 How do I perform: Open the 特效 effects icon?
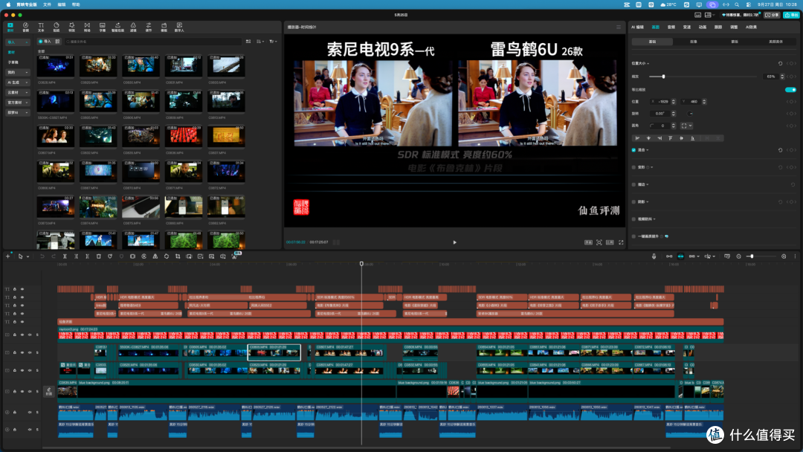[71, 27]
